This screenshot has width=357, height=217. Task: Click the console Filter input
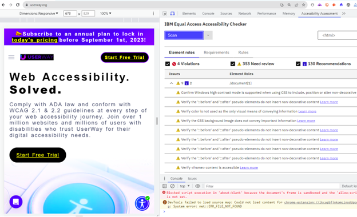tap(272, 186)
